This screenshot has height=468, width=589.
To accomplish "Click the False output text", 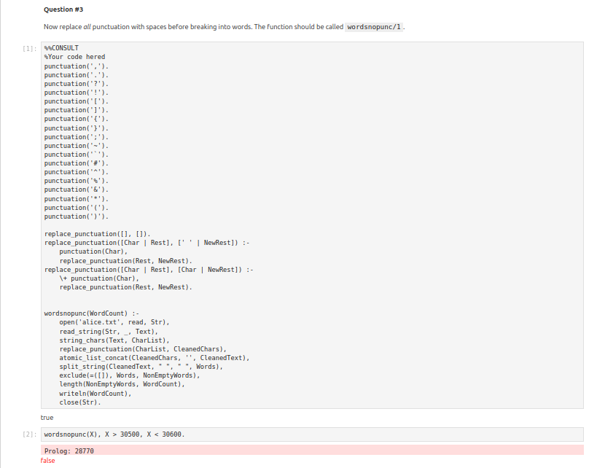I will coord(47,460).
